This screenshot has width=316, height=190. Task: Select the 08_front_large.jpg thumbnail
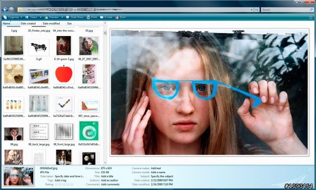tap(64, 132)
